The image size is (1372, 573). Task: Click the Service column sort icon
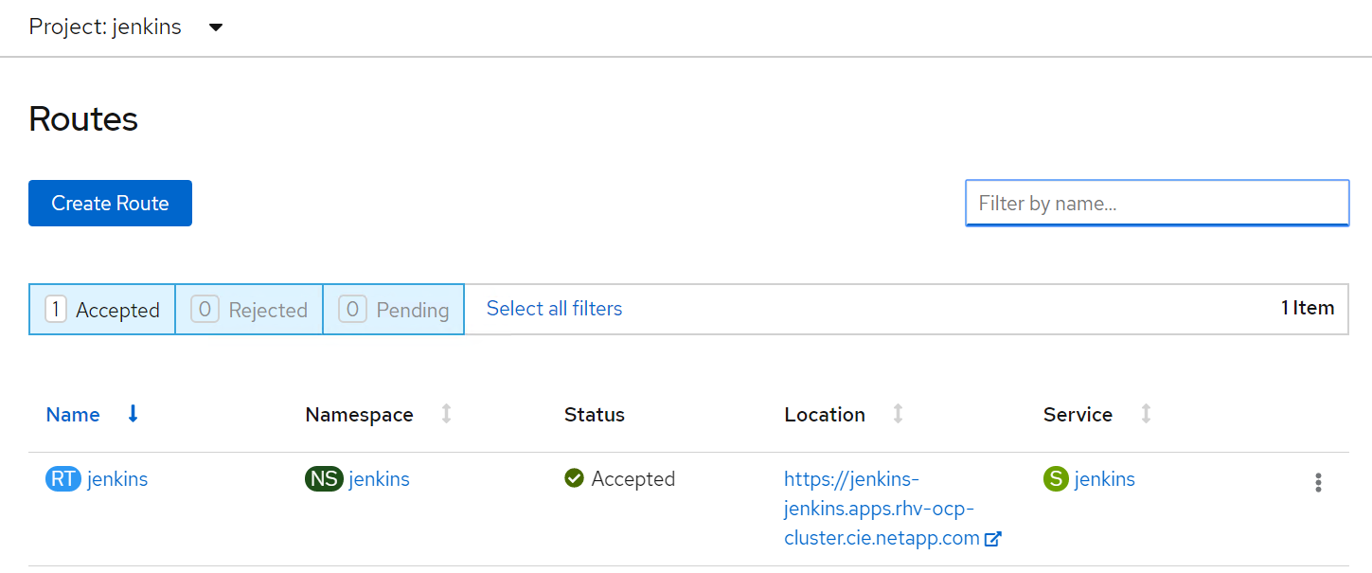(x=1146, y=414)
